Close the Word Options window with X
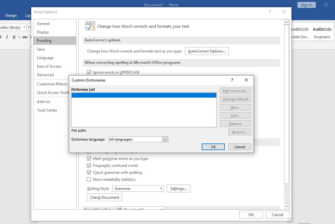This screenshot has width=335, height=224. 284,12
